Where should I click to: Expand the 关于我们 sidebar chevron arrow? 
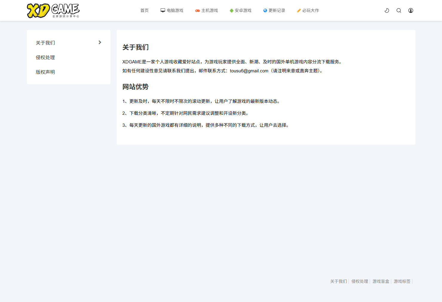[100, 42]
